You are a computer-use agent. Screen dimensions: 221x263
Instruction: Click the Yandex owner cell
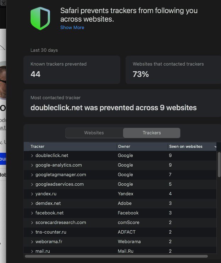click(126, 194)
